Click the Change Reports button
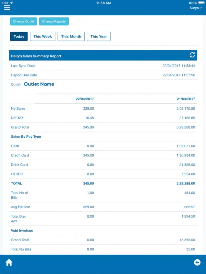Viewport: 206px width, 274px height. click(x=54, y=21)
